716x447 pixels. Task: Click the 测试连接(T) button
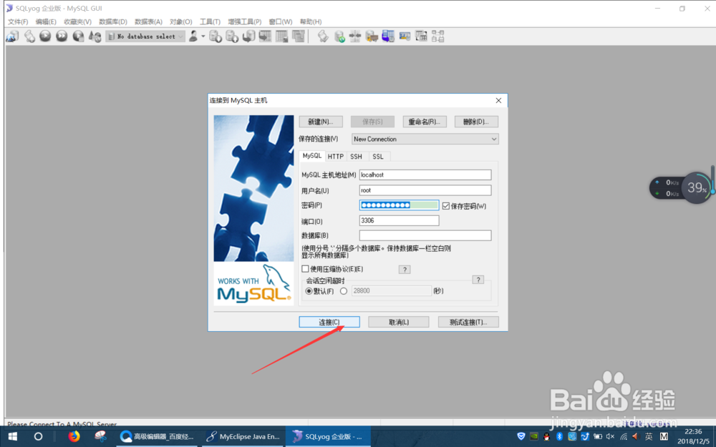[x=468, y=322]
